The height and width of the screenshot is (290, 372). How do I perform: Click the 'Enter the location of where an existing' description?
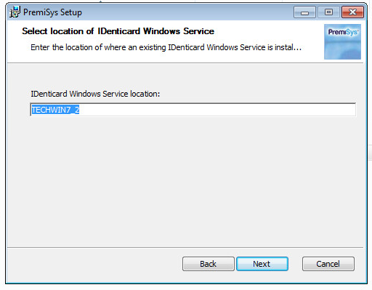pyautogui.click(x=166, y=47)
